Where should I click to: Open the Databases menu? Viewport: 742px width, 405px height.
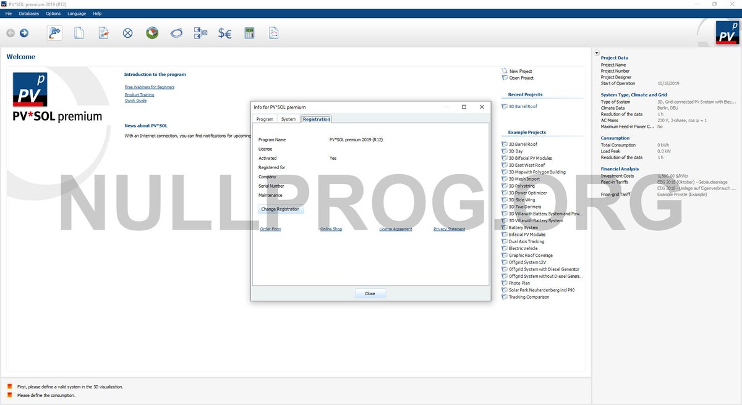click(28, 13)
